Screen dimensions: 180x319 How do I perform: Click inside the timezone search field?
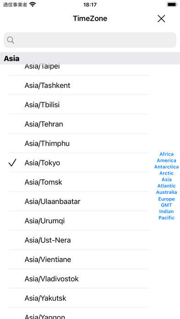(90, 40)
